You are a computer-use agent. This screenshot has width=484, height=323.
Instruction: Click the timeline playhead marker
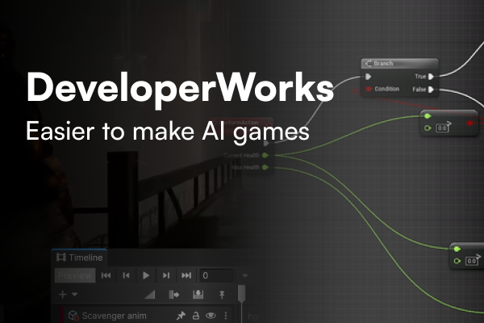[242, 294]
